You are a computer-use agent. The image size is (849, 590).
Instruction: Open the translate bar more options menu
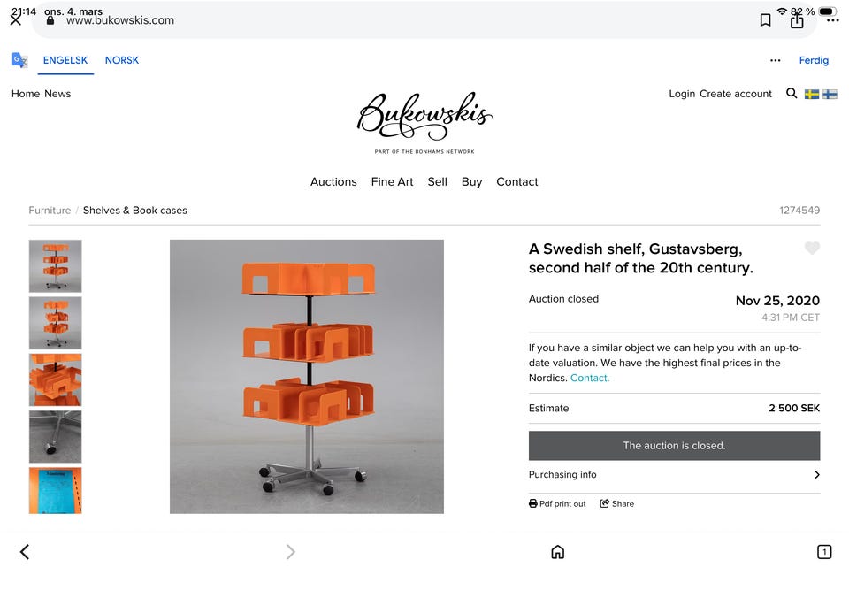[776, 59]
